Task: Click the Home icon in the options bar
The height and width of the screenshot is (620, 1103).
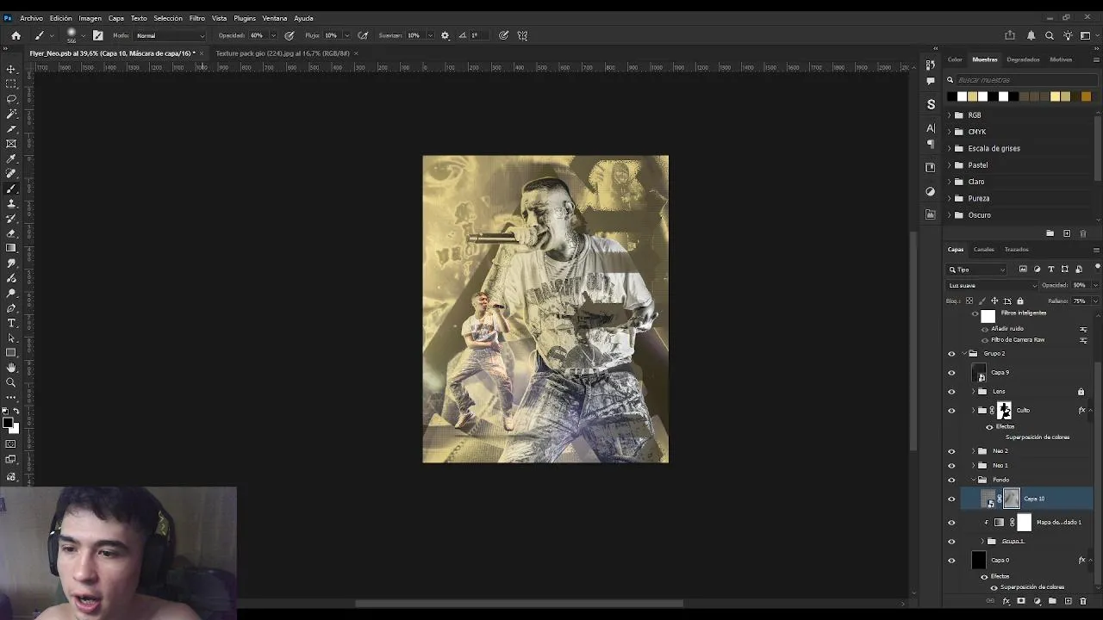Action: (16, 35)
